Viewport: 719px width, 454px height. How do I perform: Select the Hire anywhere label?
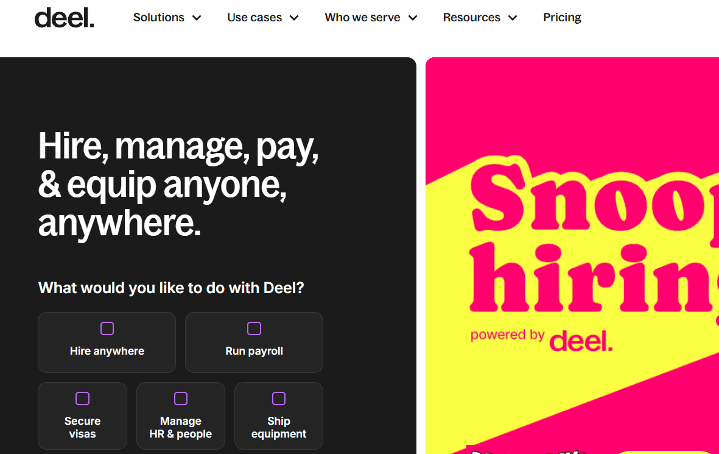point(107,351)
